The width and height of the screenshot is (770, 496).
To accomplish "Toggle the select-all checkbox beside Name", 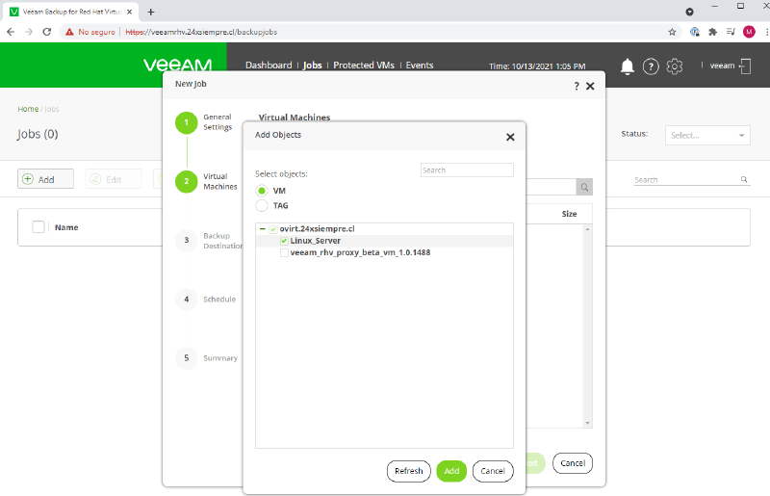I will (x=38, y=227).
